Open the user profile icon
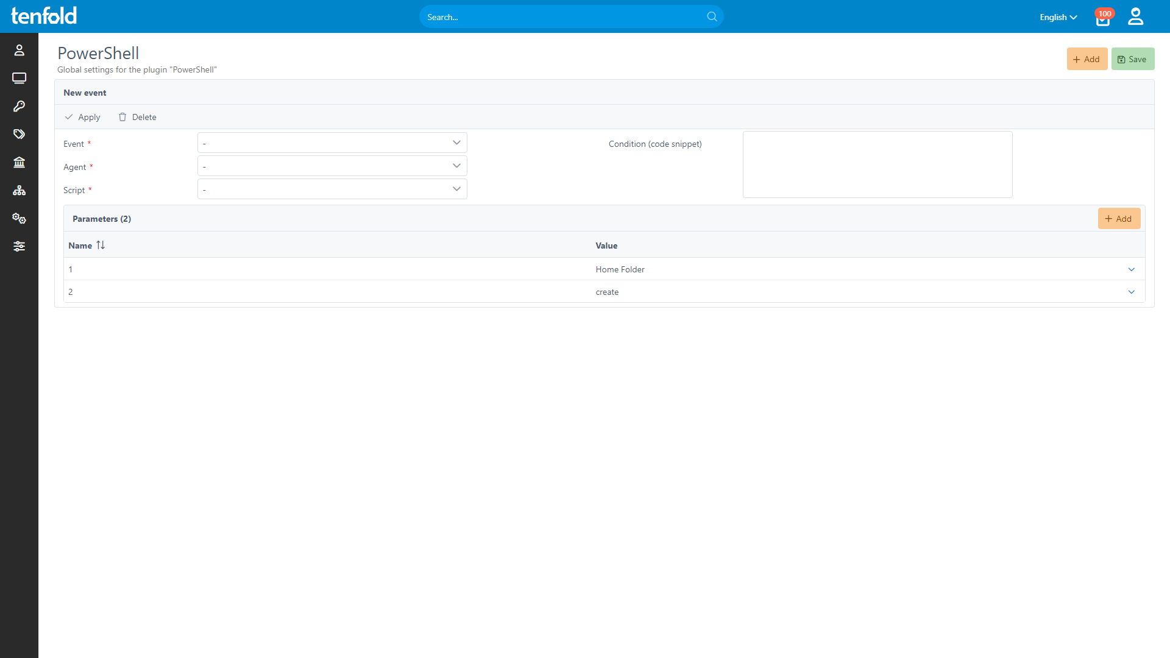The height and width of the screenshot is (658, 1170). (1135, 16)
